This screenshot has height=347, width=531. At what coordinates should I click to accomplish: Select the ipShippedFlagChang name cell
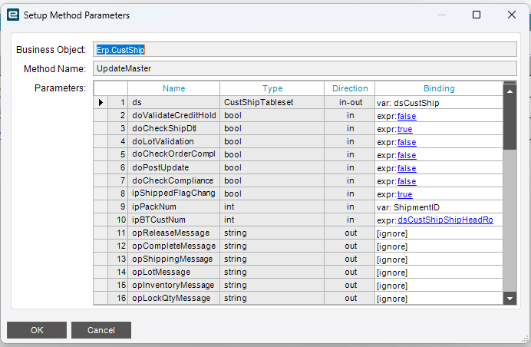click(173, 193)
